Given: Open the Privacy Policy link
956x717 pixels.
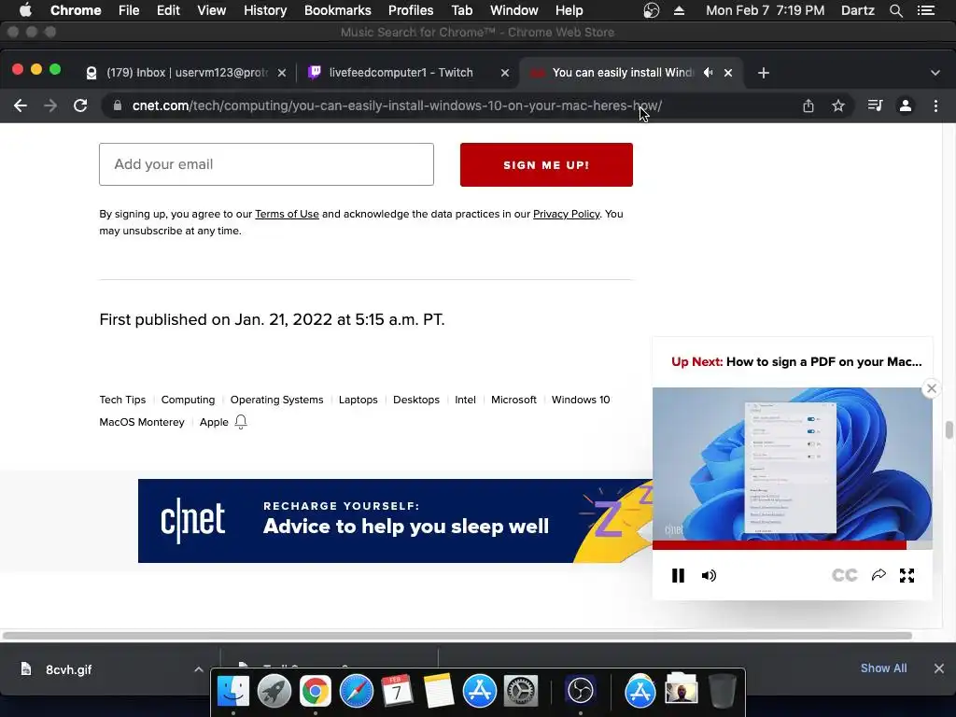Looking at the screenshot, I should [x=567, y=214].
